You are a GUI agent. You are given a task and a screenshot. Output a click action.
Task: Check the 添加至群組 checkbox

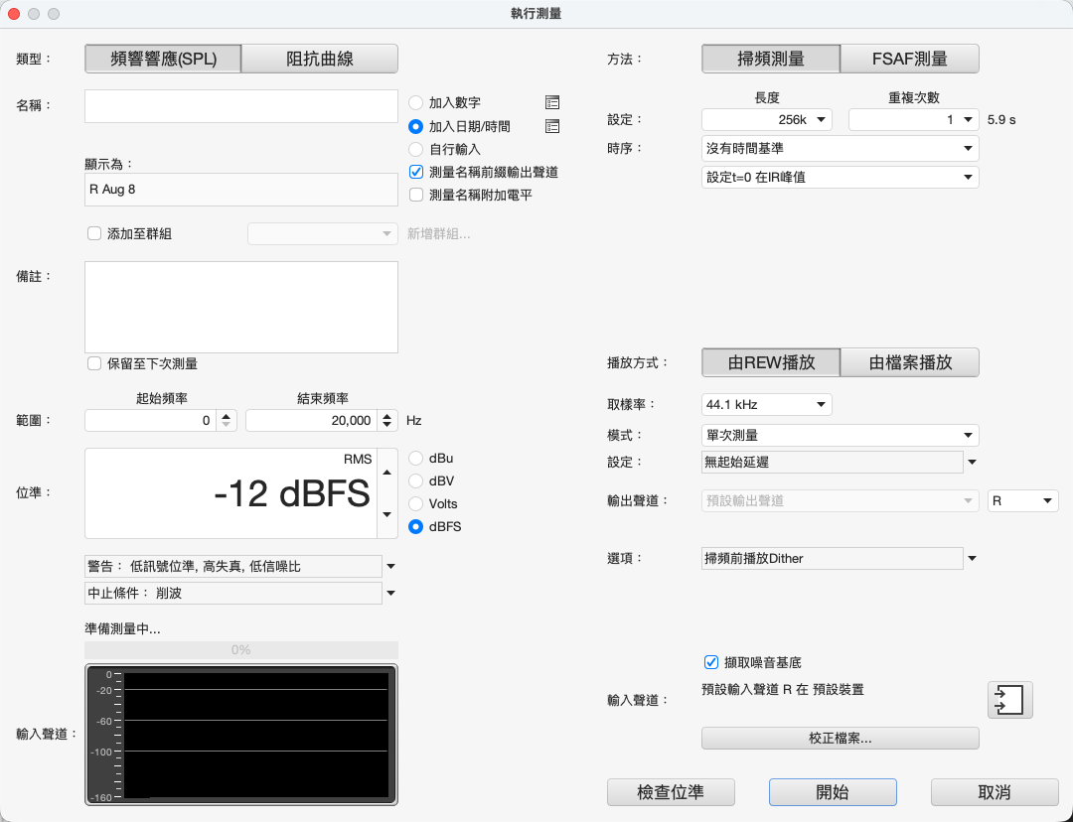[x=94, y=234]
